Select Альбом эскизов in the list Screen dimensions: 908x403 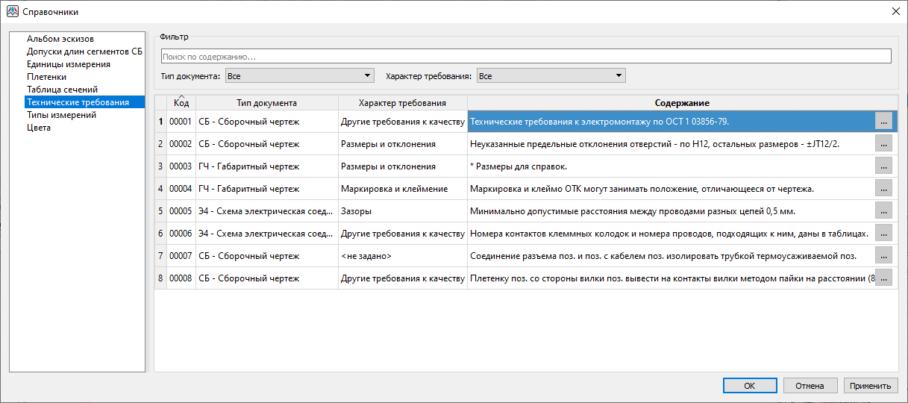coord(60,39)
